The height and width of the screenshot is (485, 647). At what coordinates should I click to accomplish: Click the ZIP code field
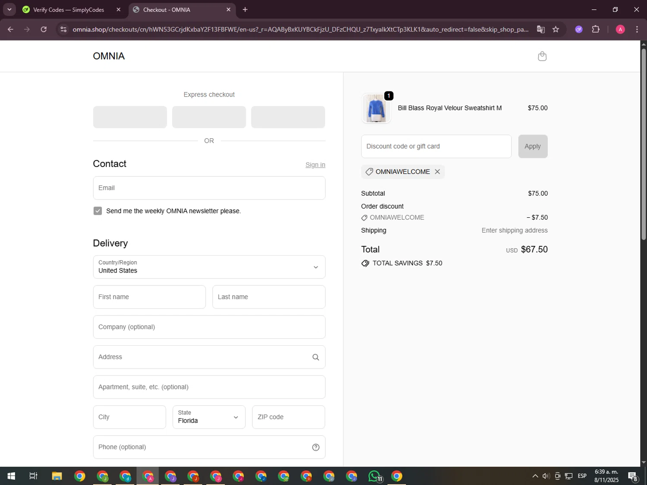pos(289,417)
